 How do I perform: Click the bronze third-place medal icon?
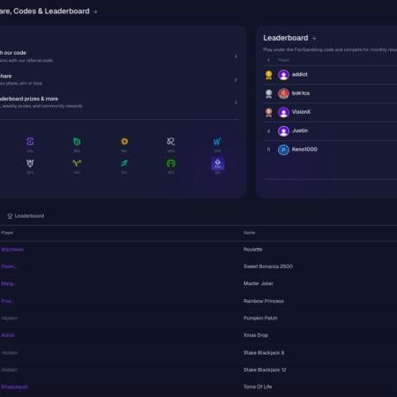pos(269,113)
